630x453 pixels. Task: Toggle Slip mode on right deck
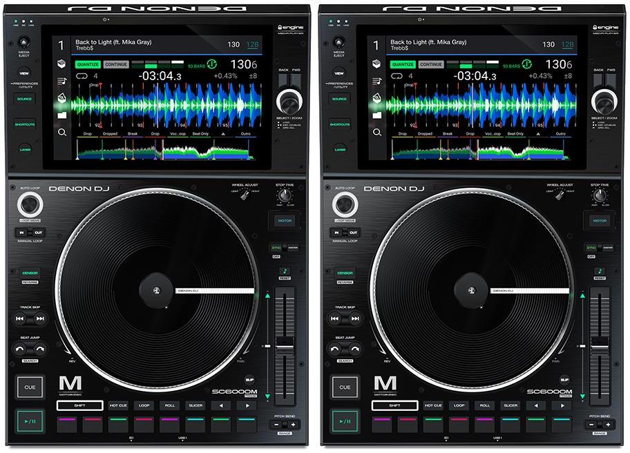(x=564, y=380)
